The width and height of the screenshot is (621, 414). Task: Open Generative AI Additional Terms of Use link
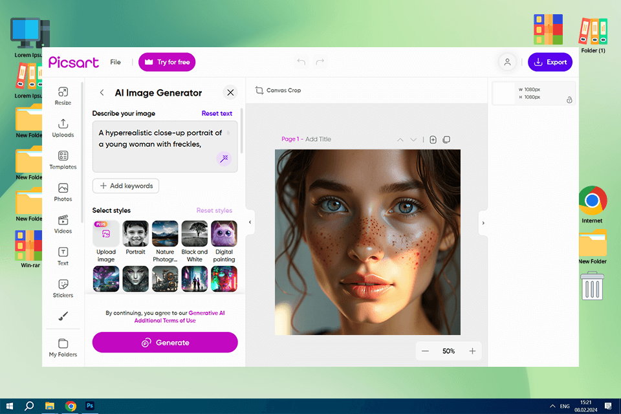pos(179,316)
